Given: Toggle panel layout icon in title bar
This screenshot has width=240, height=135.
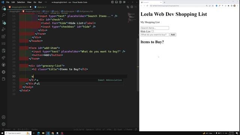Looking at the screenshot, I should click(117, 2).
